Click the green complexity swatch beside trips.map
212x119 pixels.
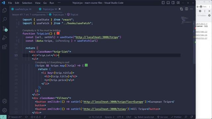click(x=86, y=65)
